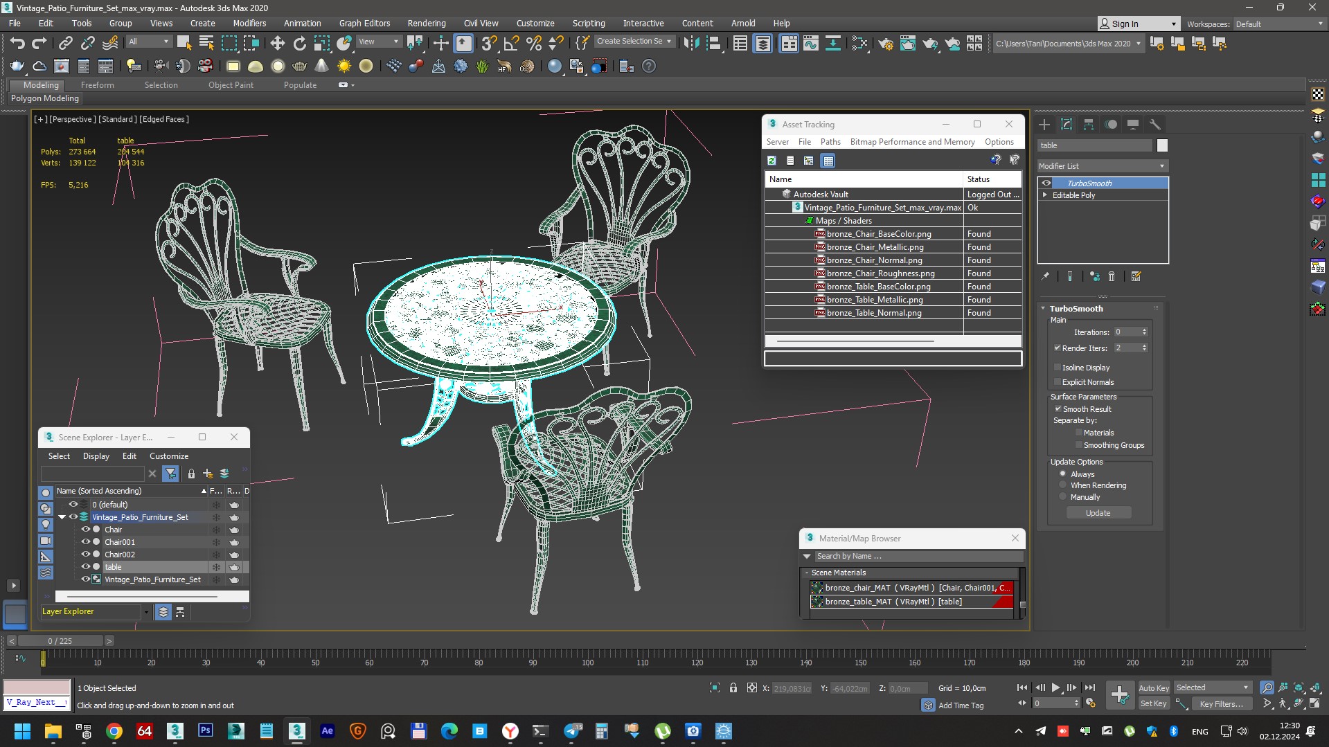Hide the Chair001 object eye icon

coord(86,542)
